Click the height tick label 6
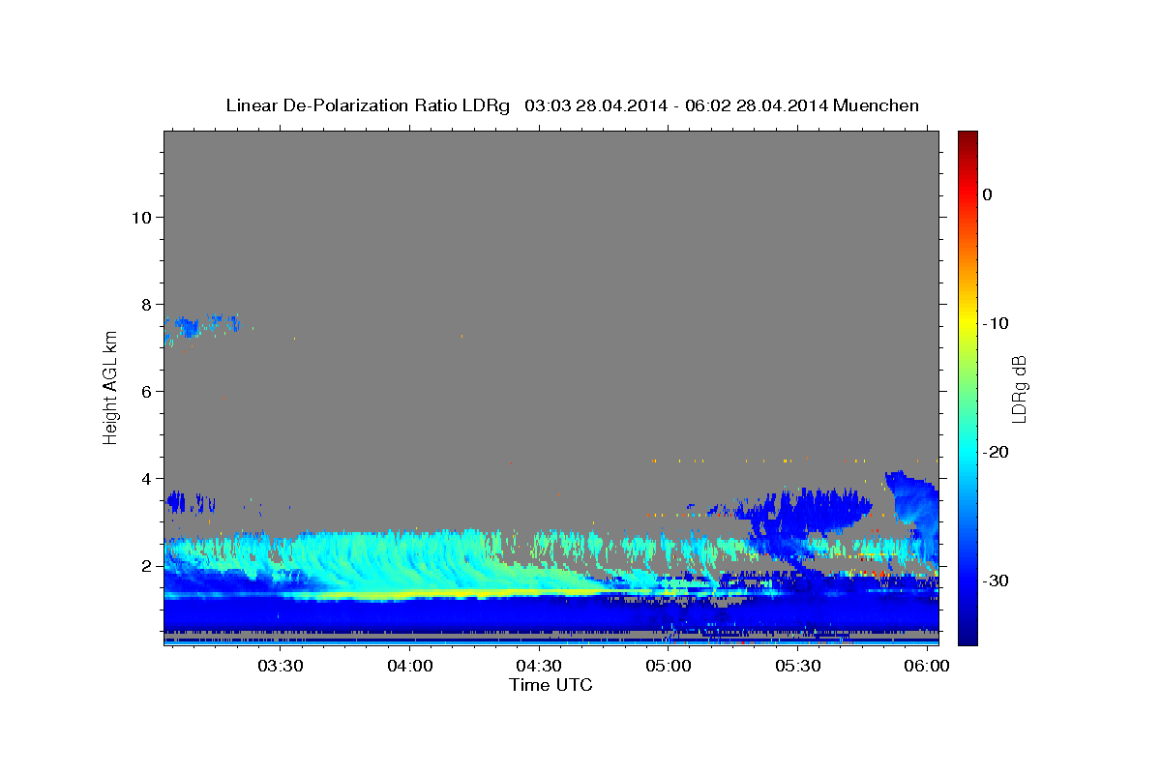The width and height of the screenshot is (1161, 774). click(146, 391)
